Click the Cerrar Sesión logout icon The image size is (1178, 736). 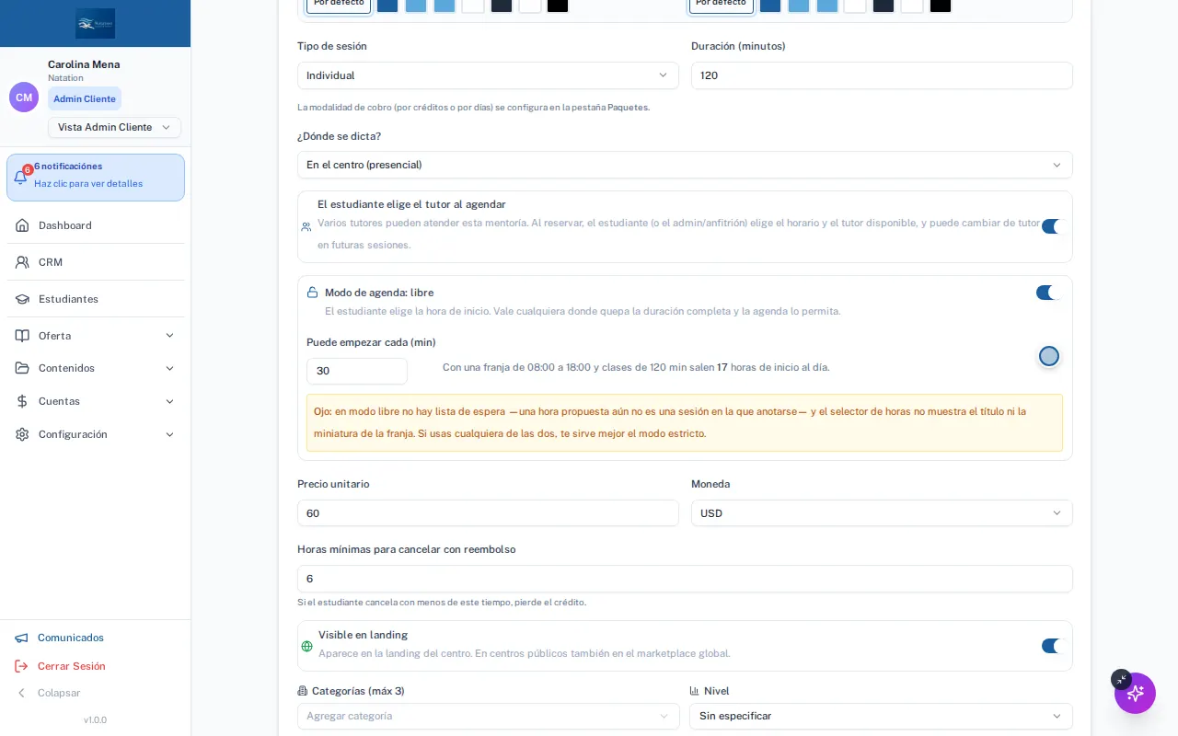21,666
